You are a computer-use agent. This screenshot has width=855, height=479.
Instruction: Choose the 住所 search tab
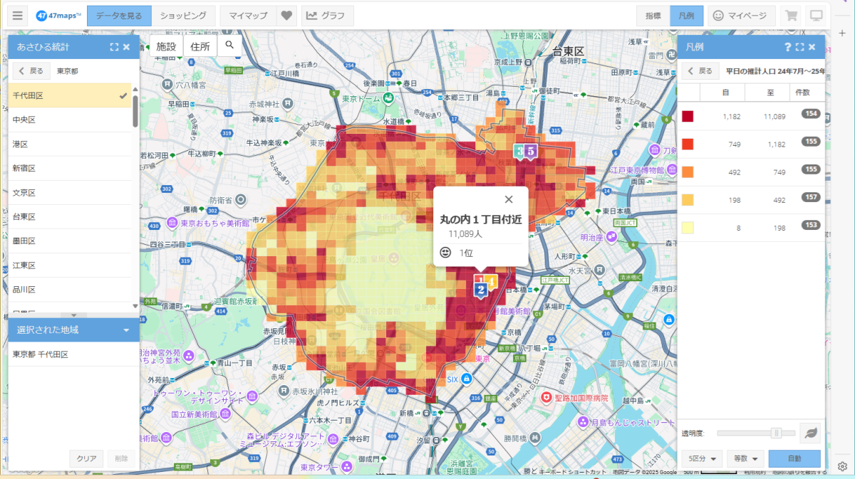200,46
